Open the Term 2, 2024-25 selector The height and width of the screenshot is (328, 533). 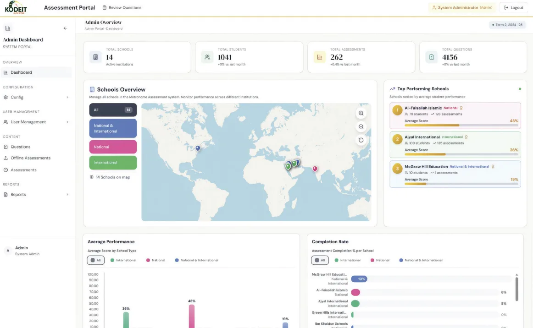point(507,25)
